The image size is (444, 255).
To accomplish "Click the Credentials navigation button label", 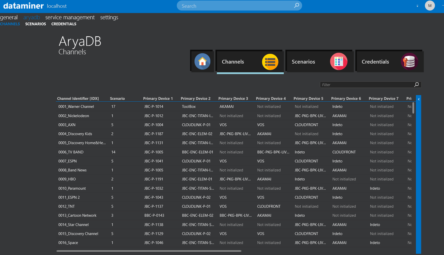I will pos(375,62).
